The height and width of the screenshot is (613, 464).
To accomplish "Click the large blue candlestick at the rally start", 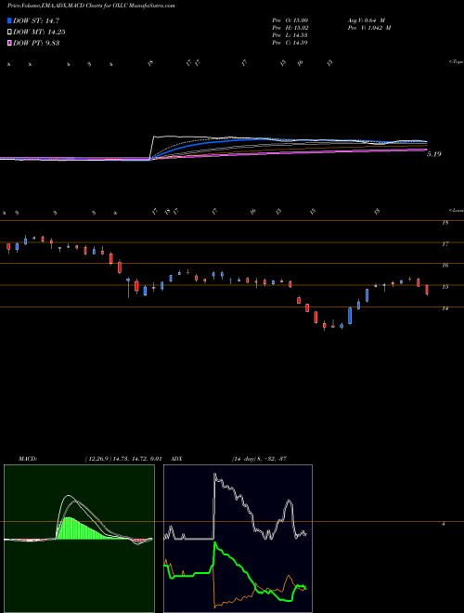I will [x=350, y=316].
